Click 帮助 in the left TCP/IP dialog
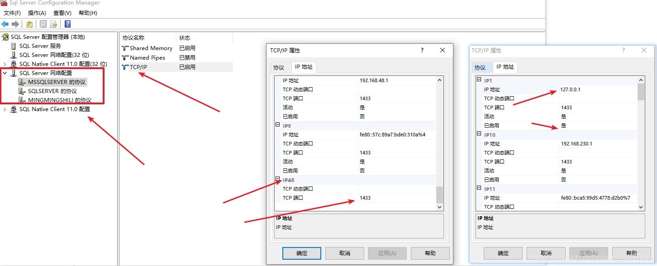The height and width of the screenshot is (266, 657). click(x=430, y=253)
